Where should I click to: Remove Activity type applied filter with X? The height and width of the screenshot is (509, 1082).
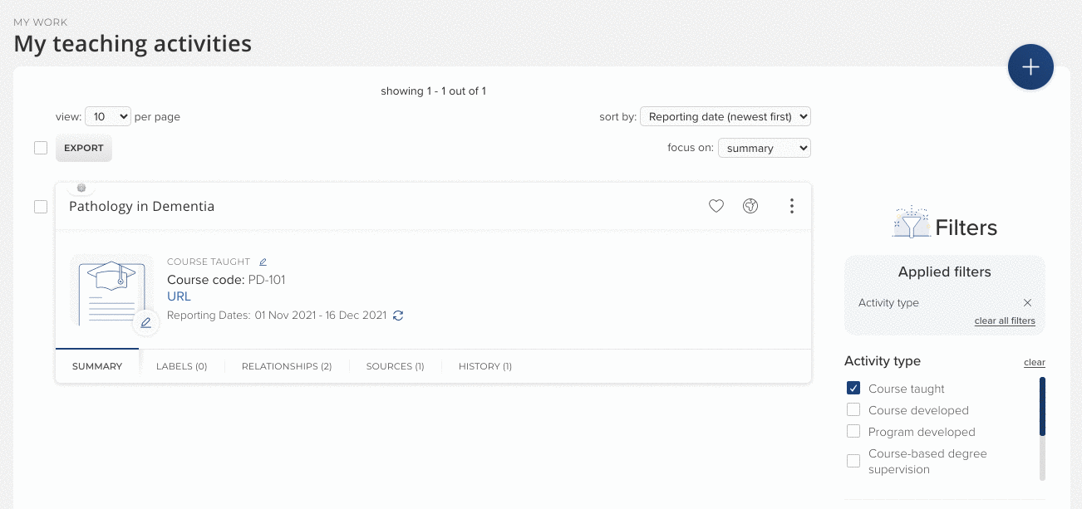1028,303
